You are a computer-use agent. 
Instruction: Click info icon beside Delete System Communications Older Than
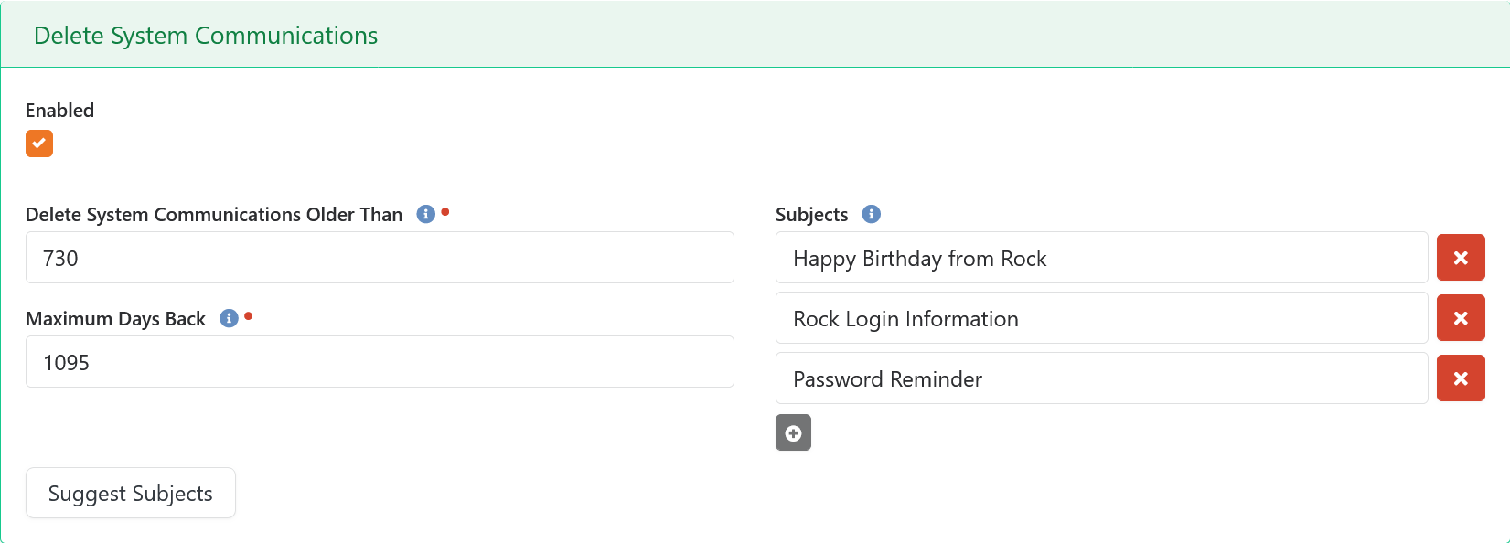point(425,214)
